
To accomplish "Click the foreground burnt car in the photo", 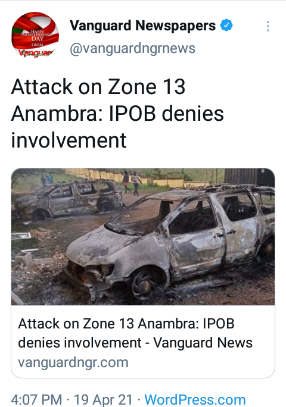I will [170, 243].
